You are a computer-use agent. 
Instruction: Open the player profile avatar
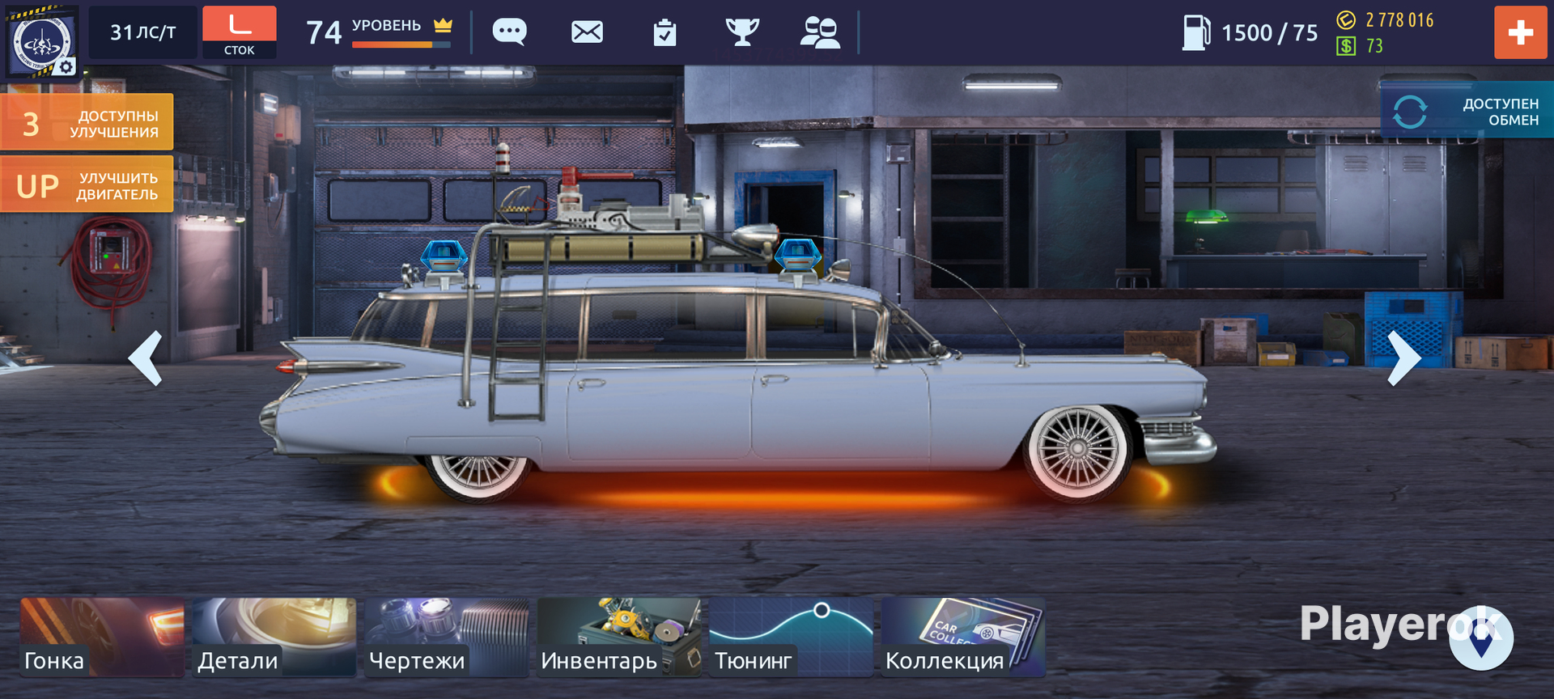[x=42, y=40]
